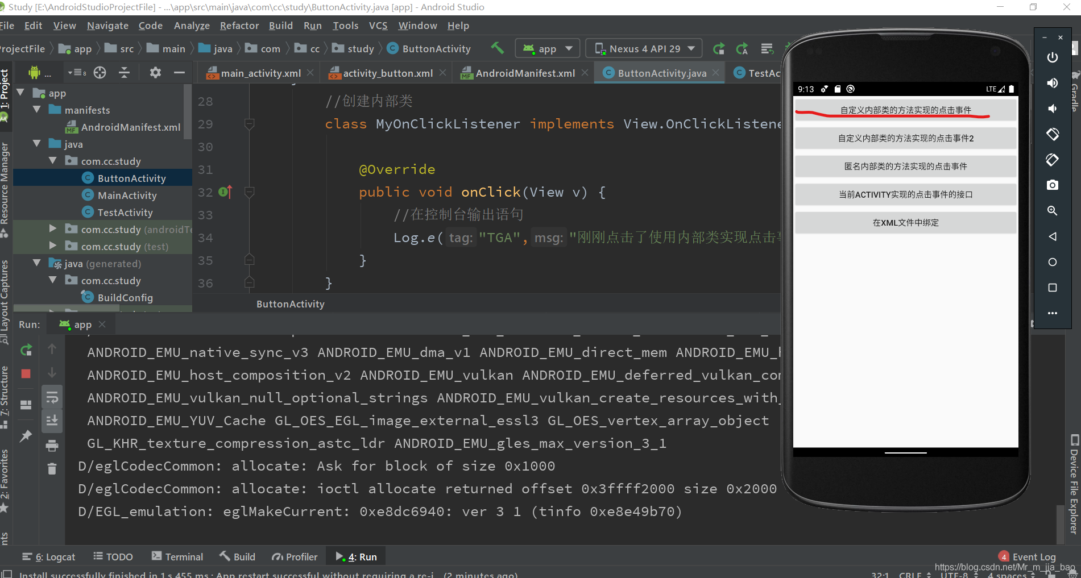
Task: Expand com.cc.study (test) package
Action: click(x=53, y=246)
